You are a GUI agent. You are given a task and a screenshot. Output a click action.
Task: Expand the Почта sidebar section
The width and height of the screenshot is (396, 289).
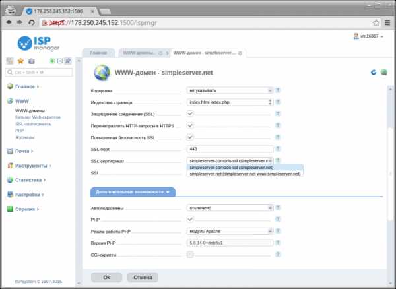(22, 151)
